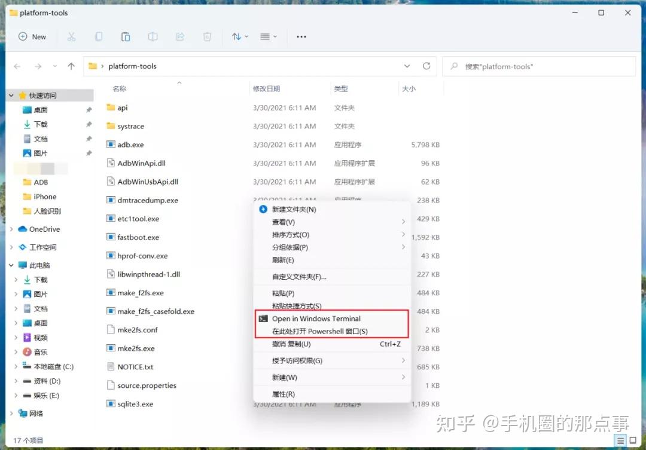The width and height of the screenshot is (646, 450).
Task: Delete using the trash icon in the toolbar
Action: [x=207, y=36]
